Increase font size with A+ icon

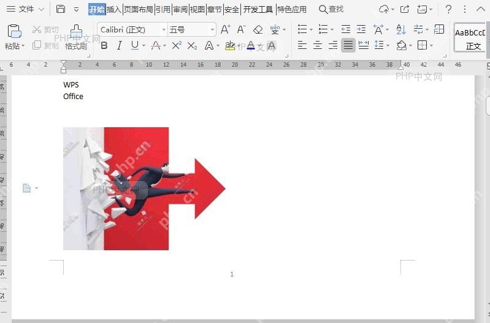pyautogui.click(x=225, y=29)
